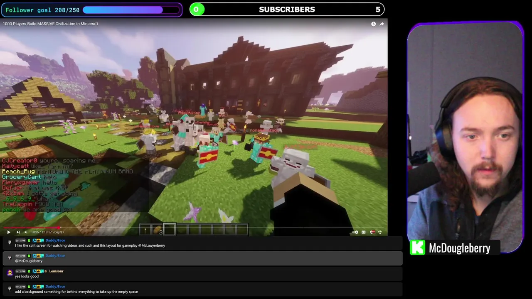Click the 'GroceryCart hello' in-game chat line
Screen dimensions: 532x299
tap(30, 177)
